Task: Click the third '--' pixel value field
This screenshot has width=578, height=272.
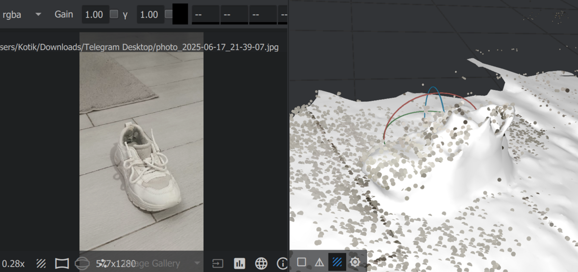Action: 263,14
